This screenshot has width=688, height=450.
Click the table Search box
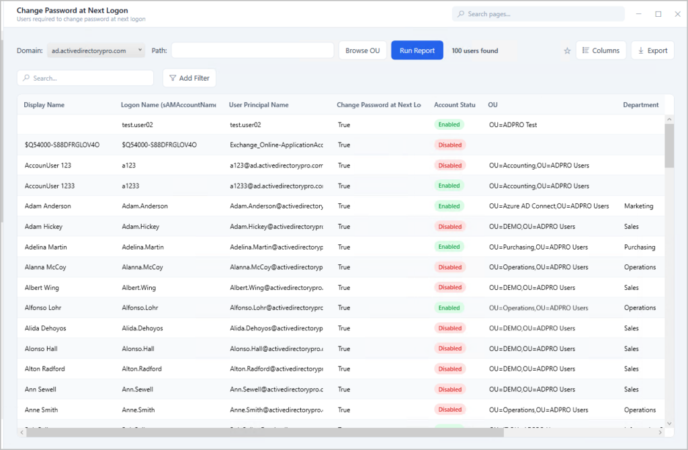coord(85,78)
